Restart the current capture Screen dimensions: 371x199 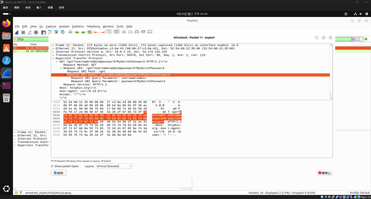tap(30, 32)
